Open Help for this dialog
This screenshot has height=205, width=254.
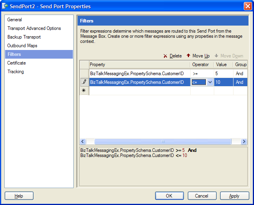(x=19, y=196)
